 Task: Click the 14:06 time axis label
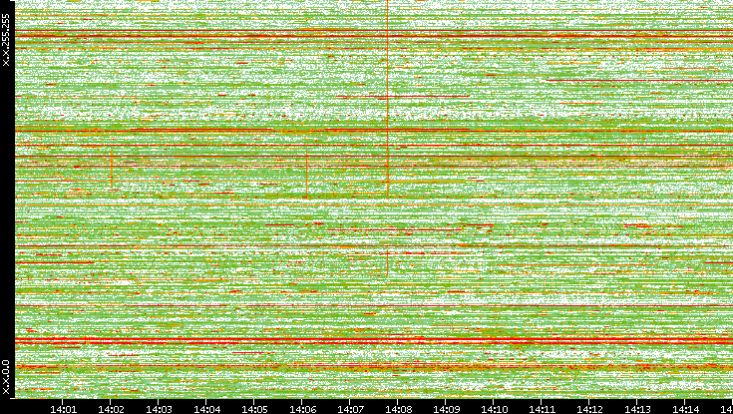click(302, 409)
